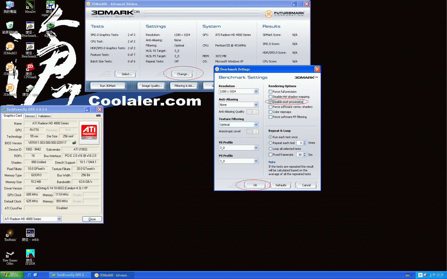The width and height of the screenshot is (447, 279).
Task: Click the Change... settings button
Action: [x=183, y=74]
